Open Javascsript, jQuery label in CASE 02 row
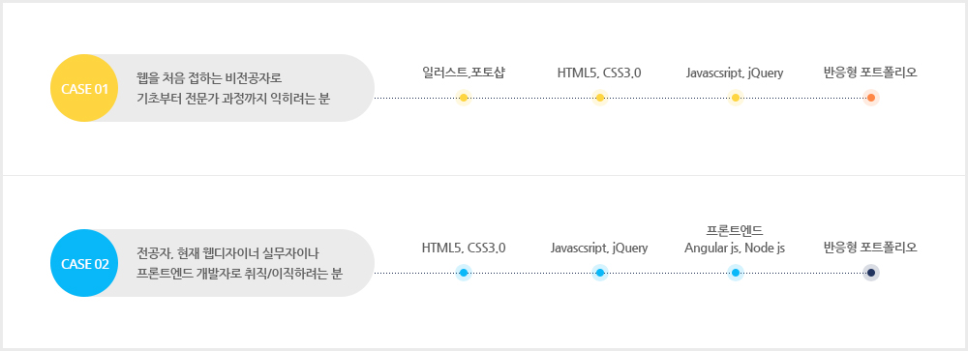The image size is (968, 351). (x=599, y=248)
